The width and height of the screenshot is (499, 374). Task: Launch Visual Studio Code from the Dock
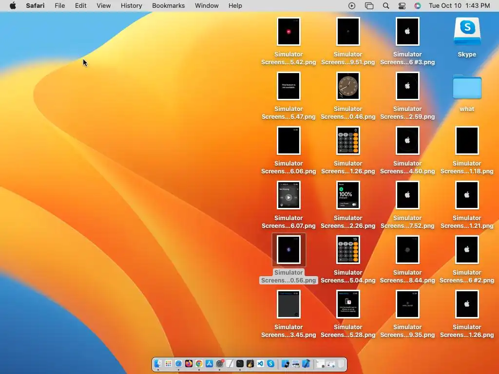point(260,363)
